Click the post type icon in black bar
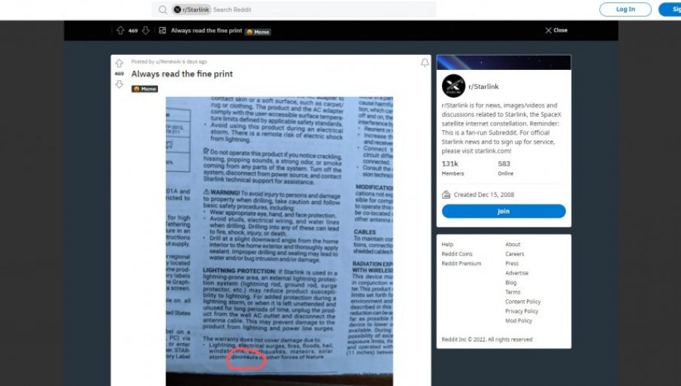 [x=162, y=30]
